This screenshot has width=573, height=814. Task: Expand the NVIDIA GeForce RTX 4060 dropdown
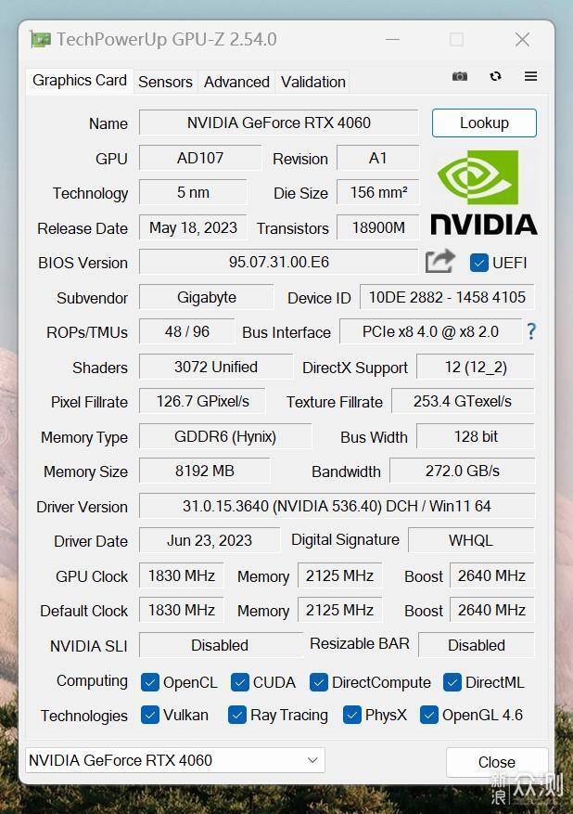point(174,760)
